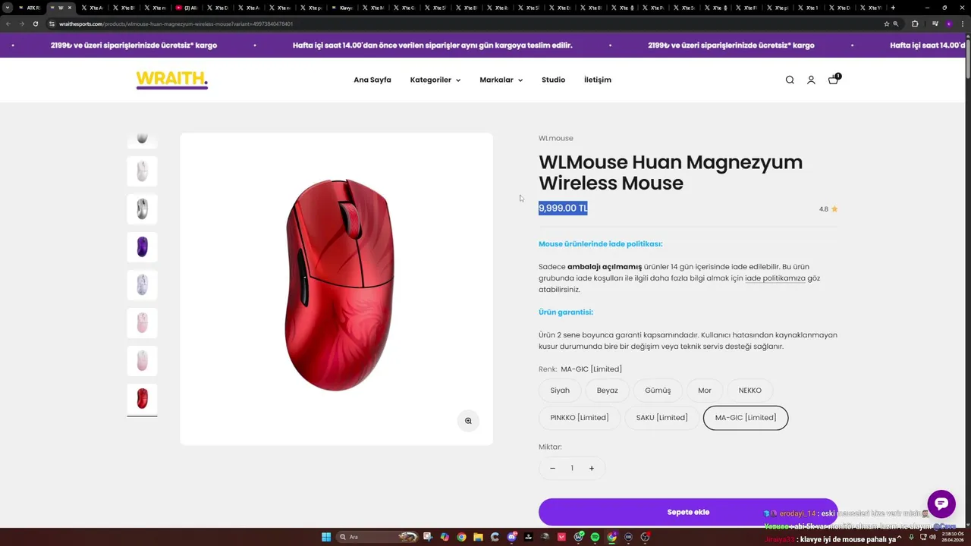Open the live chat bubble

(x=941, y=504)
